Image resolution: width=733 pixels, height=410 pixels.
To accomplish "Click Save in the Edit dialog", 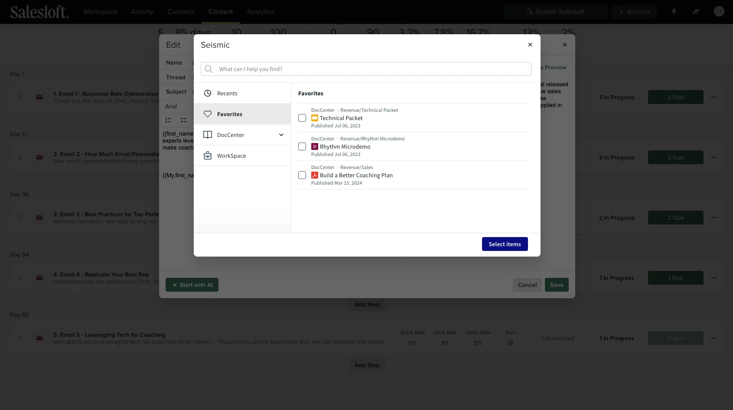I will click(557, 285).
